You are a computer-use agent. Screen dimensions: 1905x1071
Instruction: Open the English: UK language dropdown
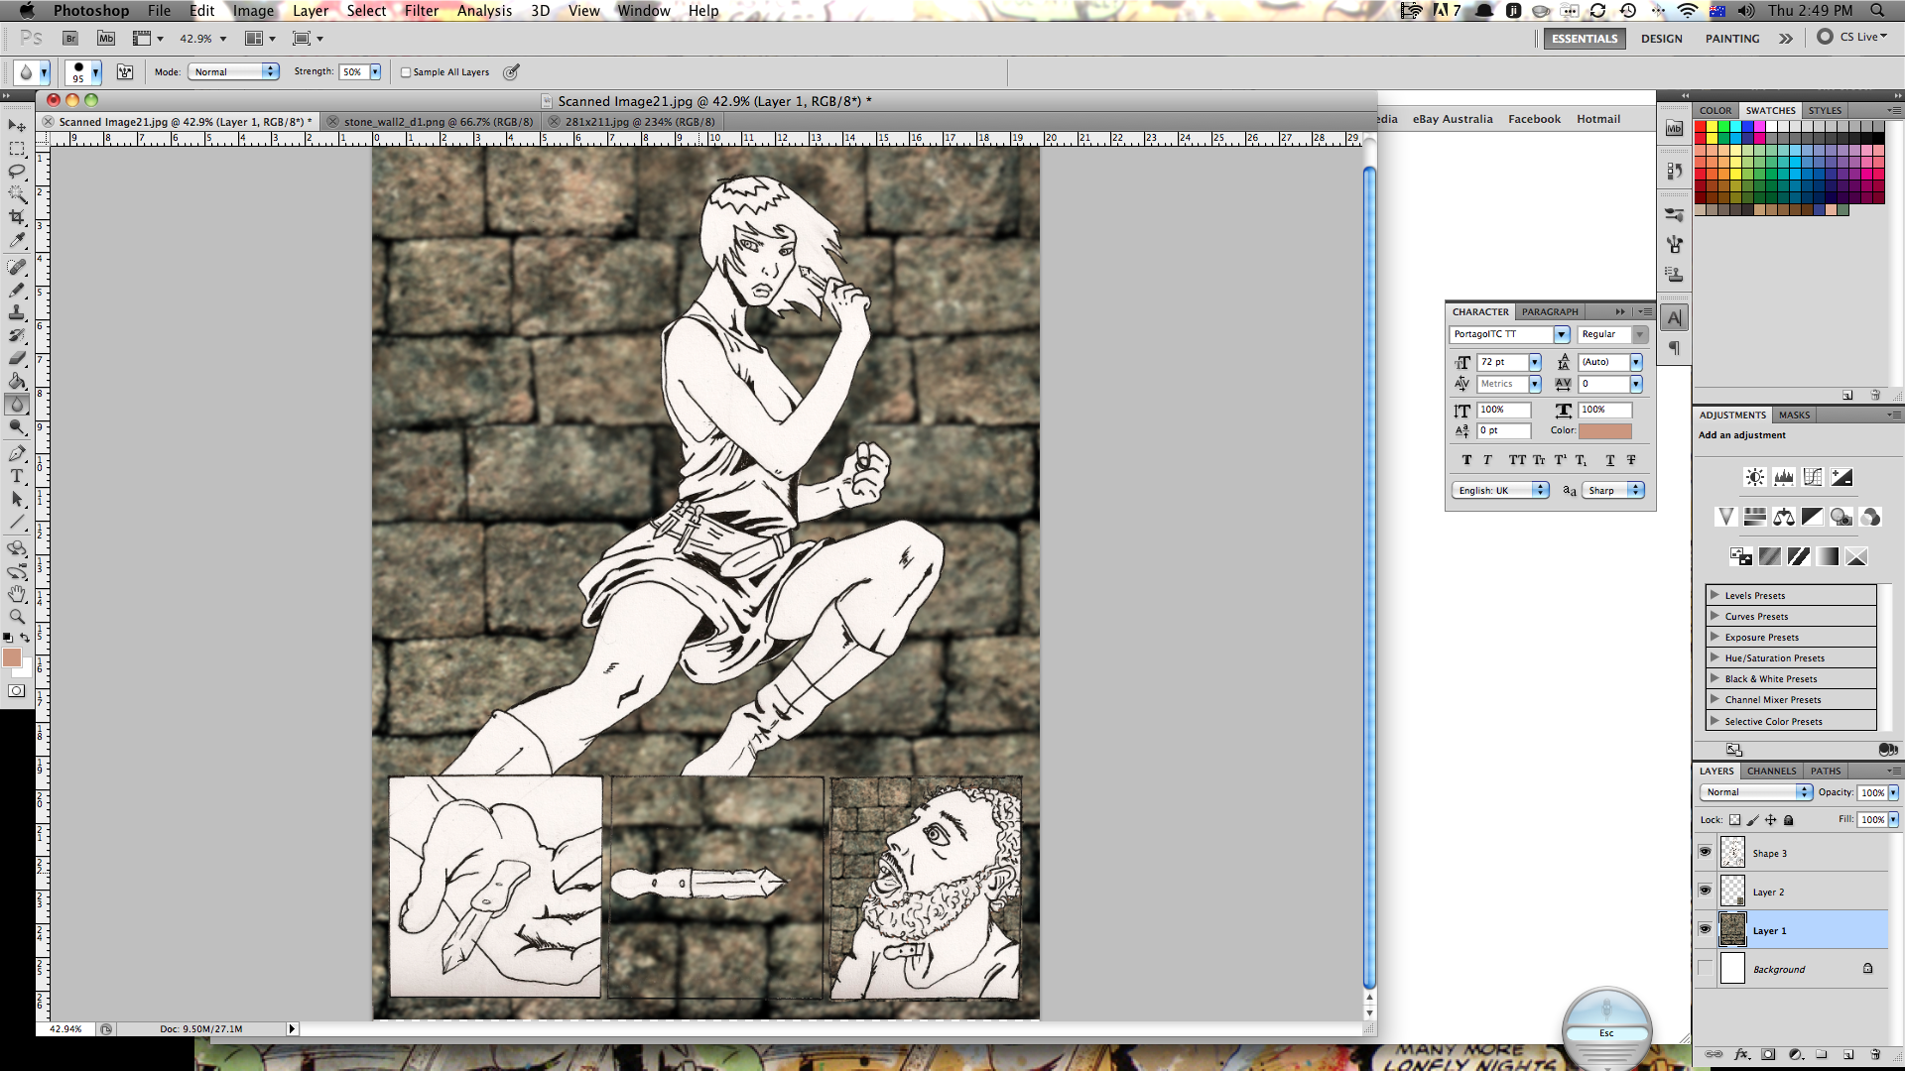[x=1500, y=490]
